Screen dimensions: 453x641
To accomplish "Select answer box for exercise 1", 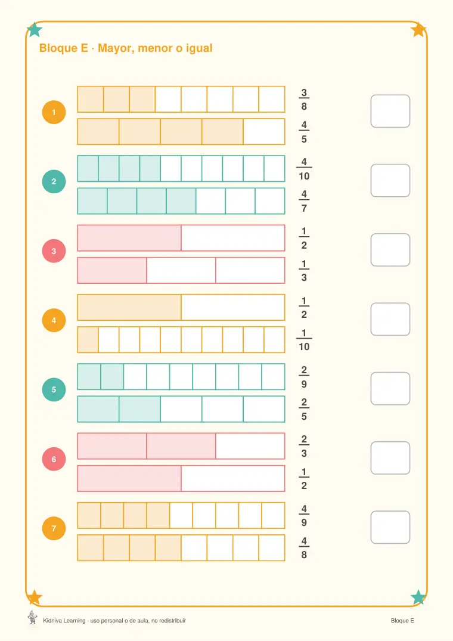I will [x=390, y=111].
